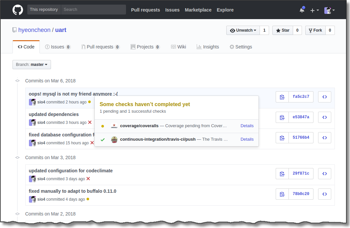Open commit hash fa5c2c7
The height and width of the screenshot is (228, 350).
(301, 97)
